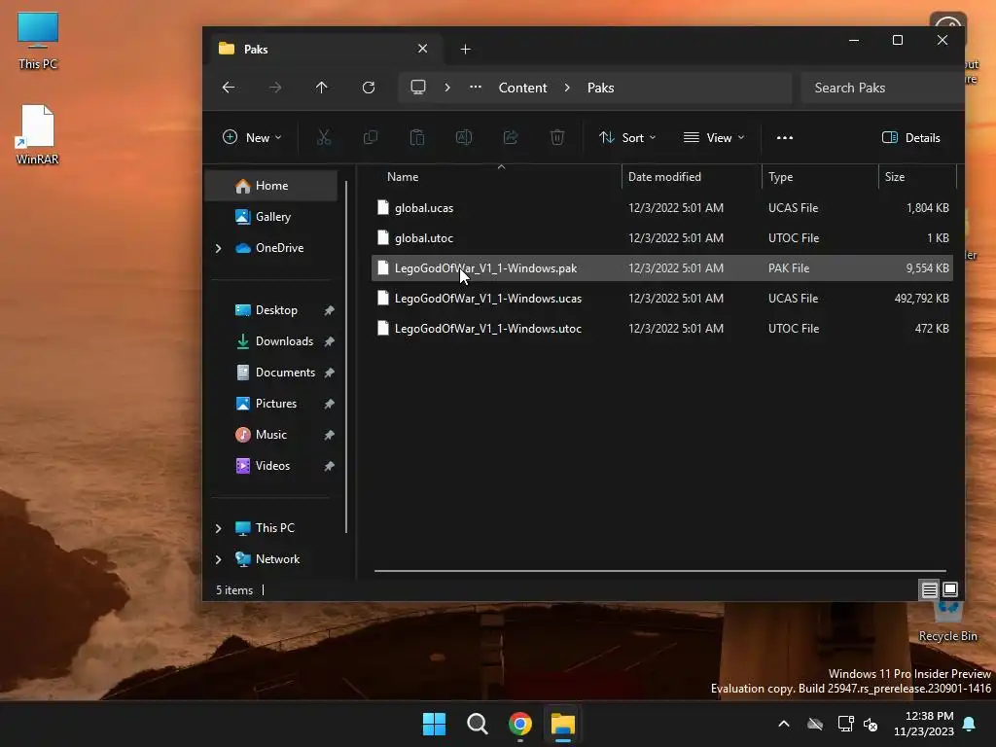Refresh the Paks folder view
This screenshot has width=996, height=747.
369,88
